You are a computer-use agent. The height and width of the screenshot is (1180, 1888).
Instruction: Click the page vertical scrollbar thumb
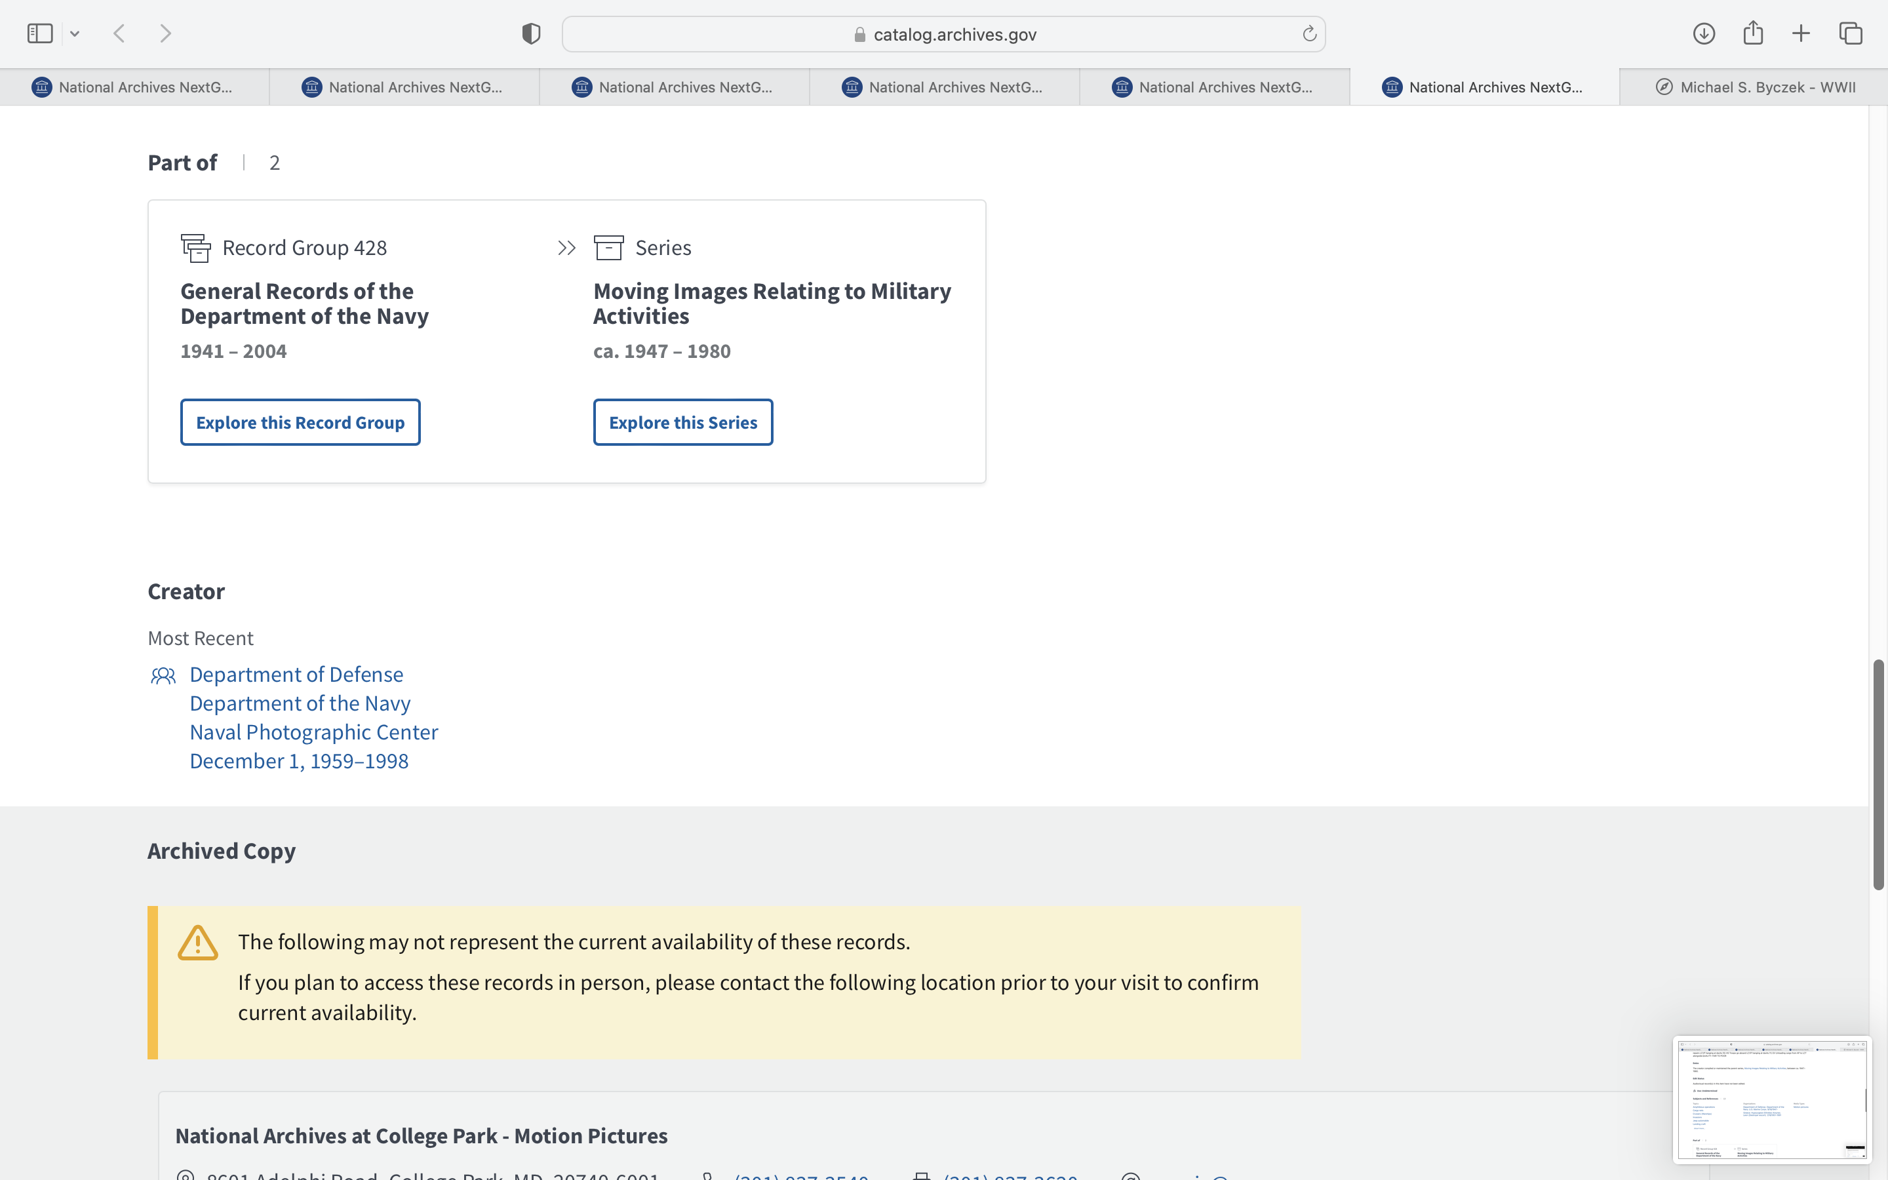[x=1879, y=774]
